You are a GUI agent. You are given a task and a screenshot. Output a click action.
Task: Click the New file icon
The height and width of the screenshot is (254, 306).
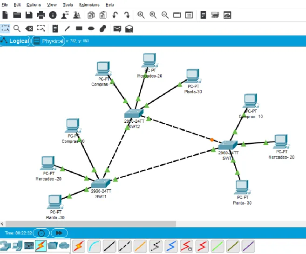5,15
